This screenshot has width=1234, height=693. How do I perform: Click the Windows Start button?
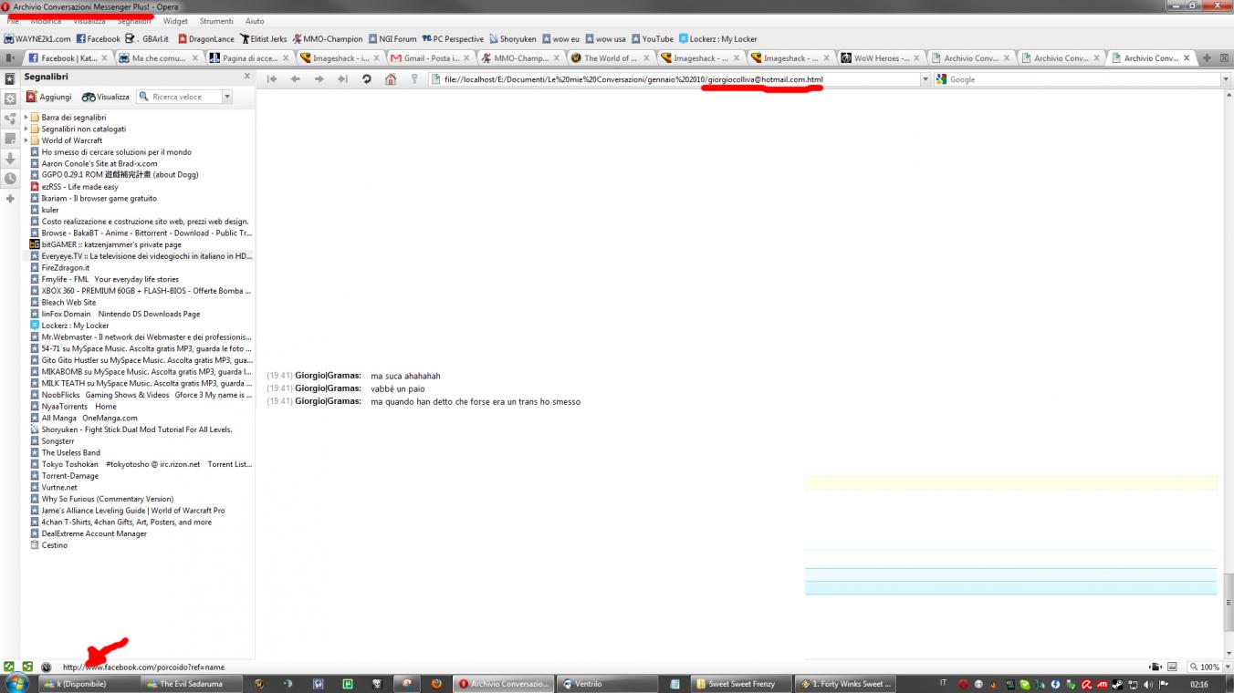click(16, 684)
